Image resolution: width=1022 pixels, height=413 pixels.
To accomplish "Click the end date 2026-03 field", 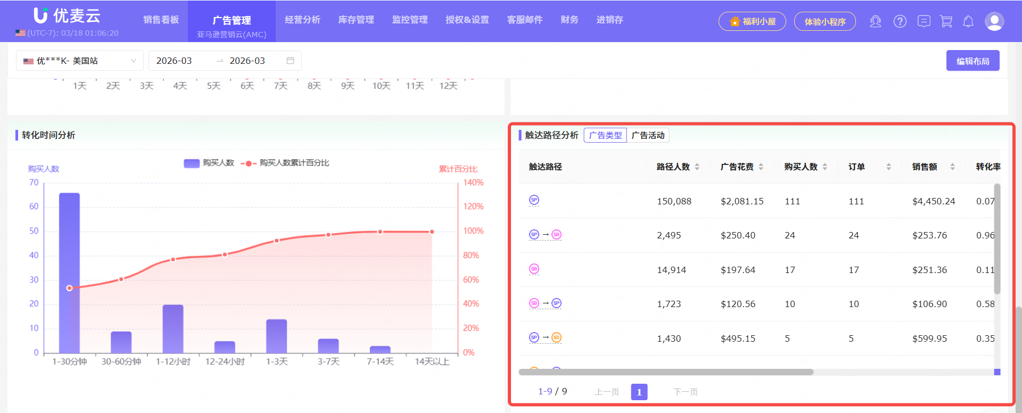I will (x=247, y=61).
